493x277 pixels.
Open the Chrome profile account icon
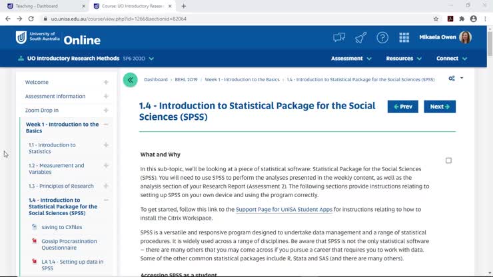coord(474,19)
